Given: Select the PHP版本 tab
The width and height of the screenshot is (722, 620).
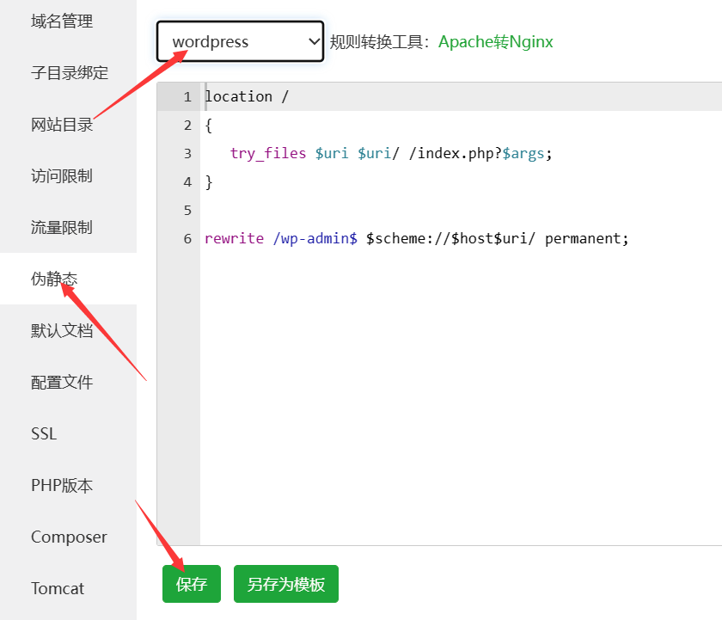Looking at the screenshot, I should click(62, 486).
